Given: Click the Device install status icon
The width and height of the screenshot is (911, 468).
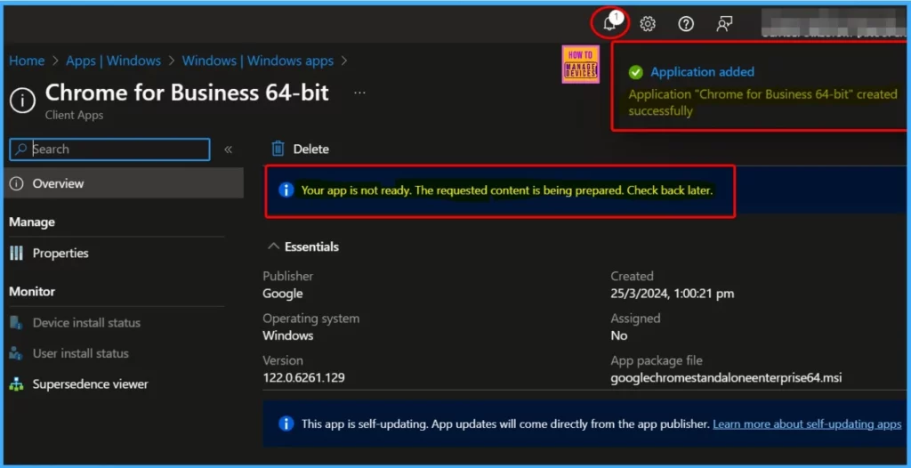Looking at the screenshot, I should tap(16, 323).
